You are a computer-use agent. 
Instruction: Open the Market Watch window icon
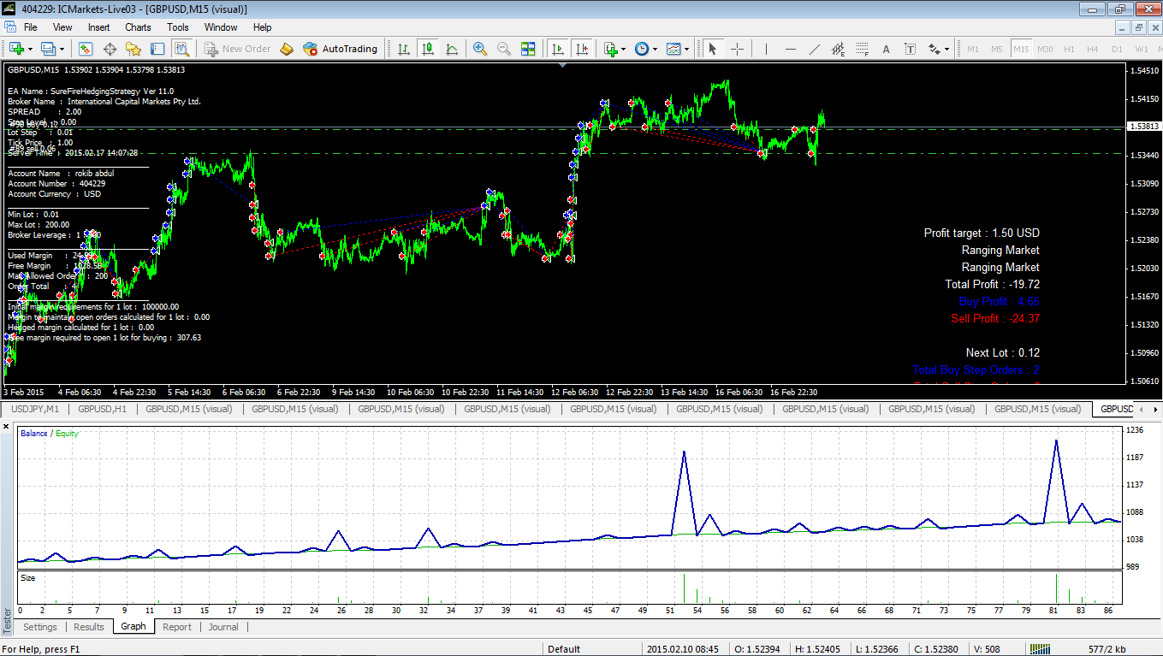(86, 49)
